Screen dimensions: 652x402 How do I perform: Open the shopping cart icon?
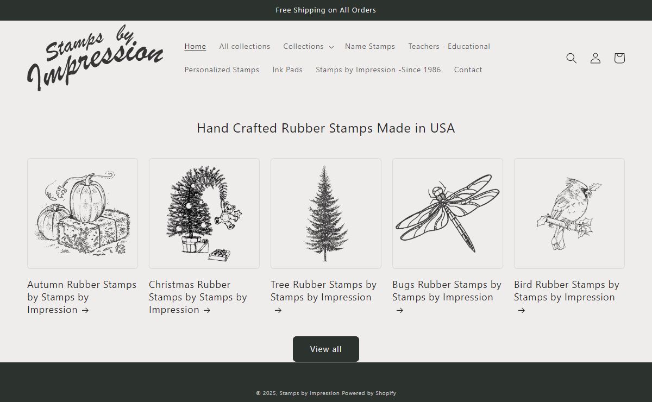(619, 58)
